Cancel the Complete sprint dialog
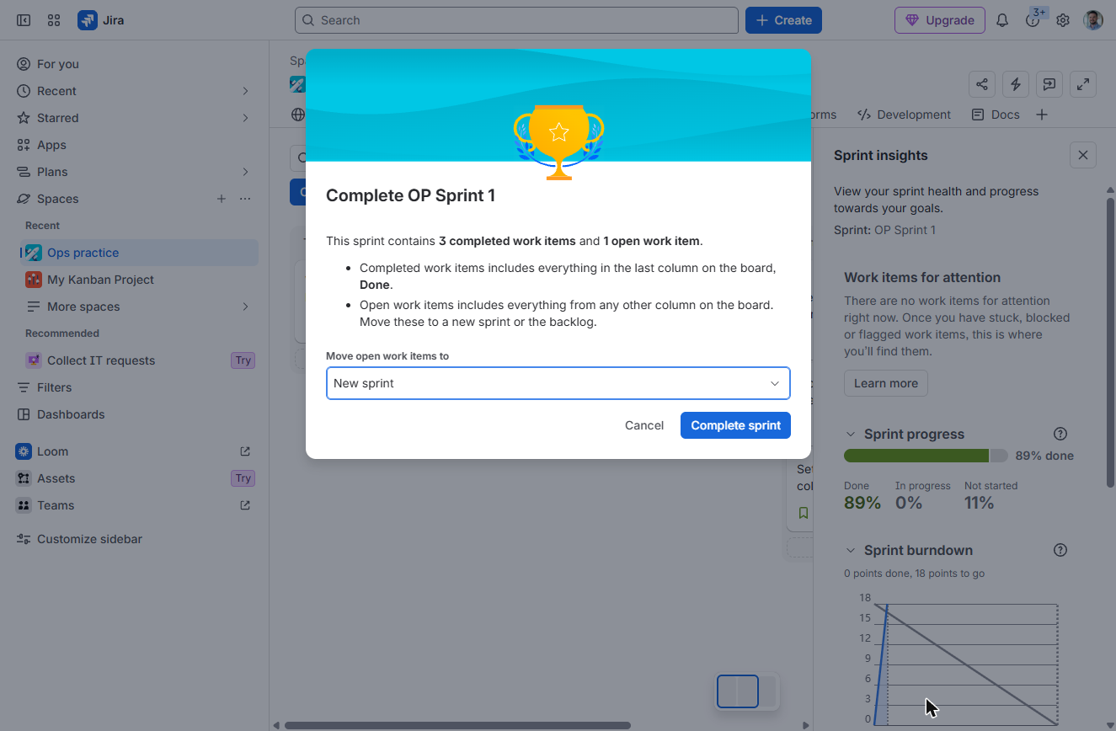Screen dimensions: 1116x731 click(644, 425)
